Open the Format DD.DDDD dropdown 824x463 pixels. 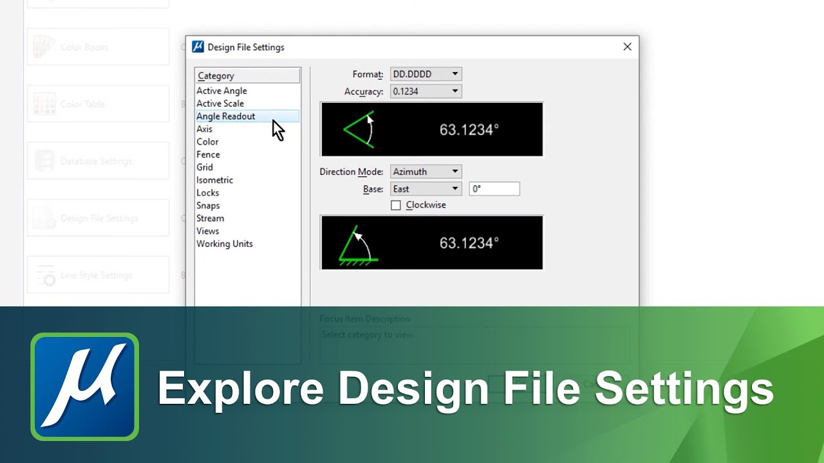point(426,74)
